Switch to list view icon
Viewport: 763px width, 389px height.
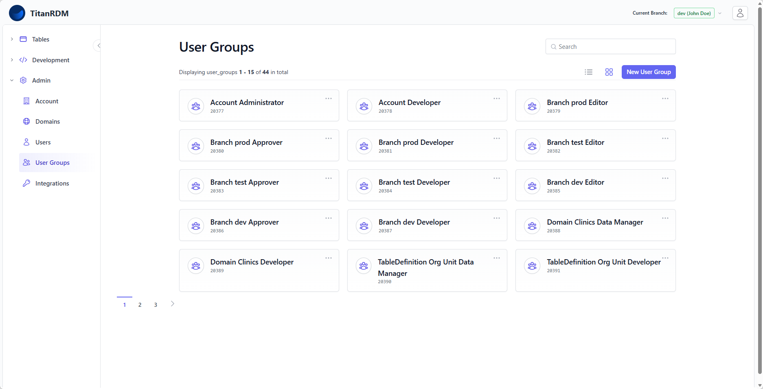pyautogui.click(x=588, y=72)
